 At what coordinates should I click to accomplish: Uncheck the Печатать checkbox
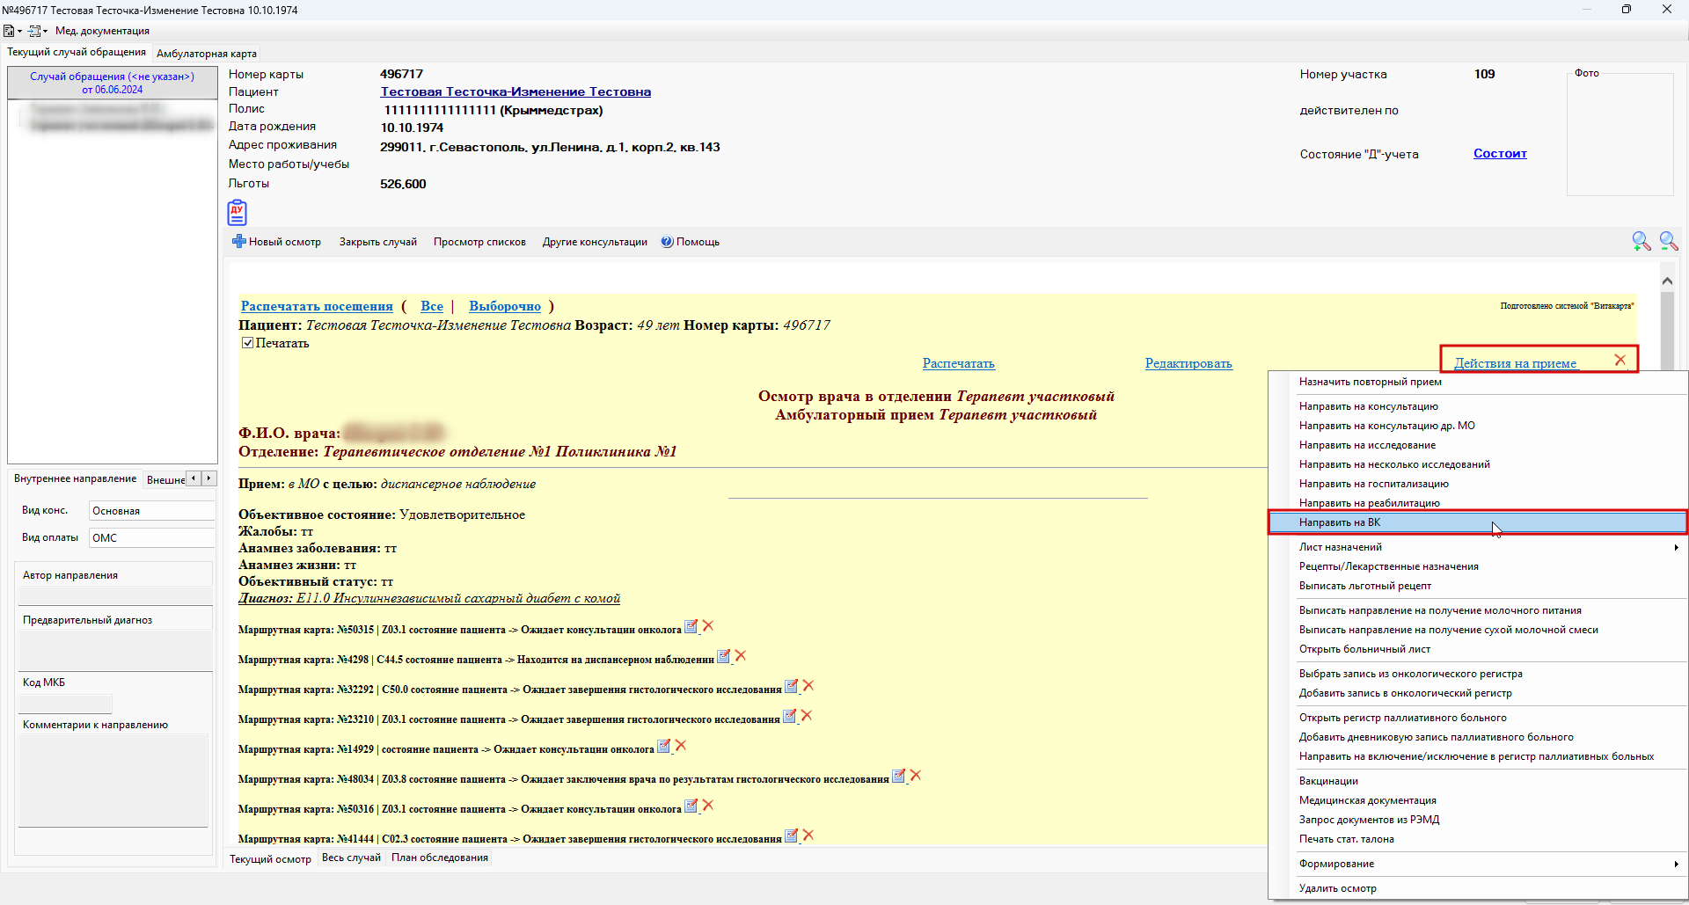pos(248,343)
